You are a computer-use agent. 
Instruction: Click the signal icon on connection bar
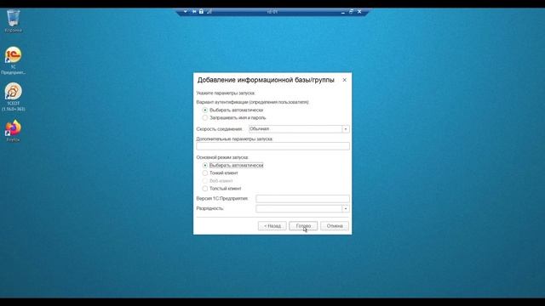(209, 11)
